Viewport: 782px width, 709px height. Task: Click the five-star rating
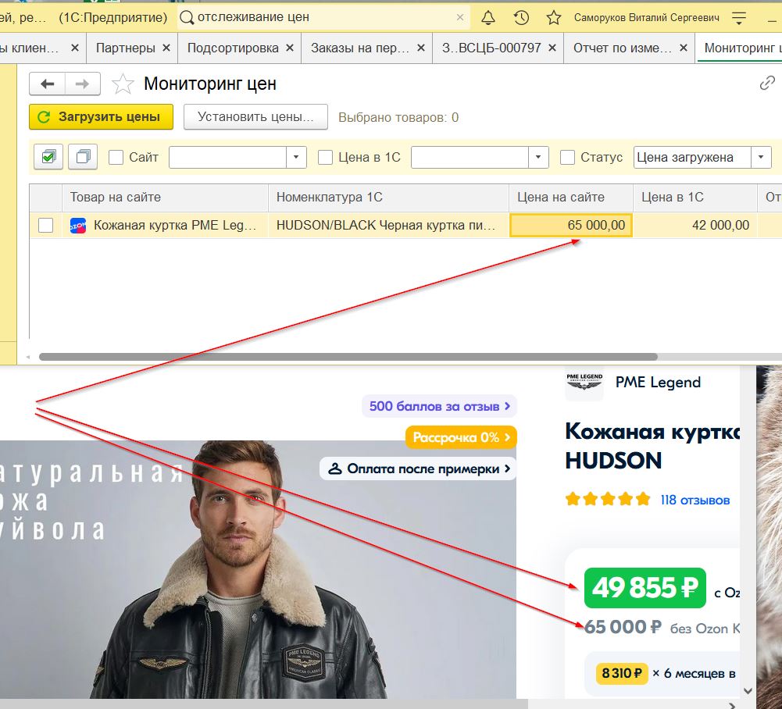(x=608, y=499)
